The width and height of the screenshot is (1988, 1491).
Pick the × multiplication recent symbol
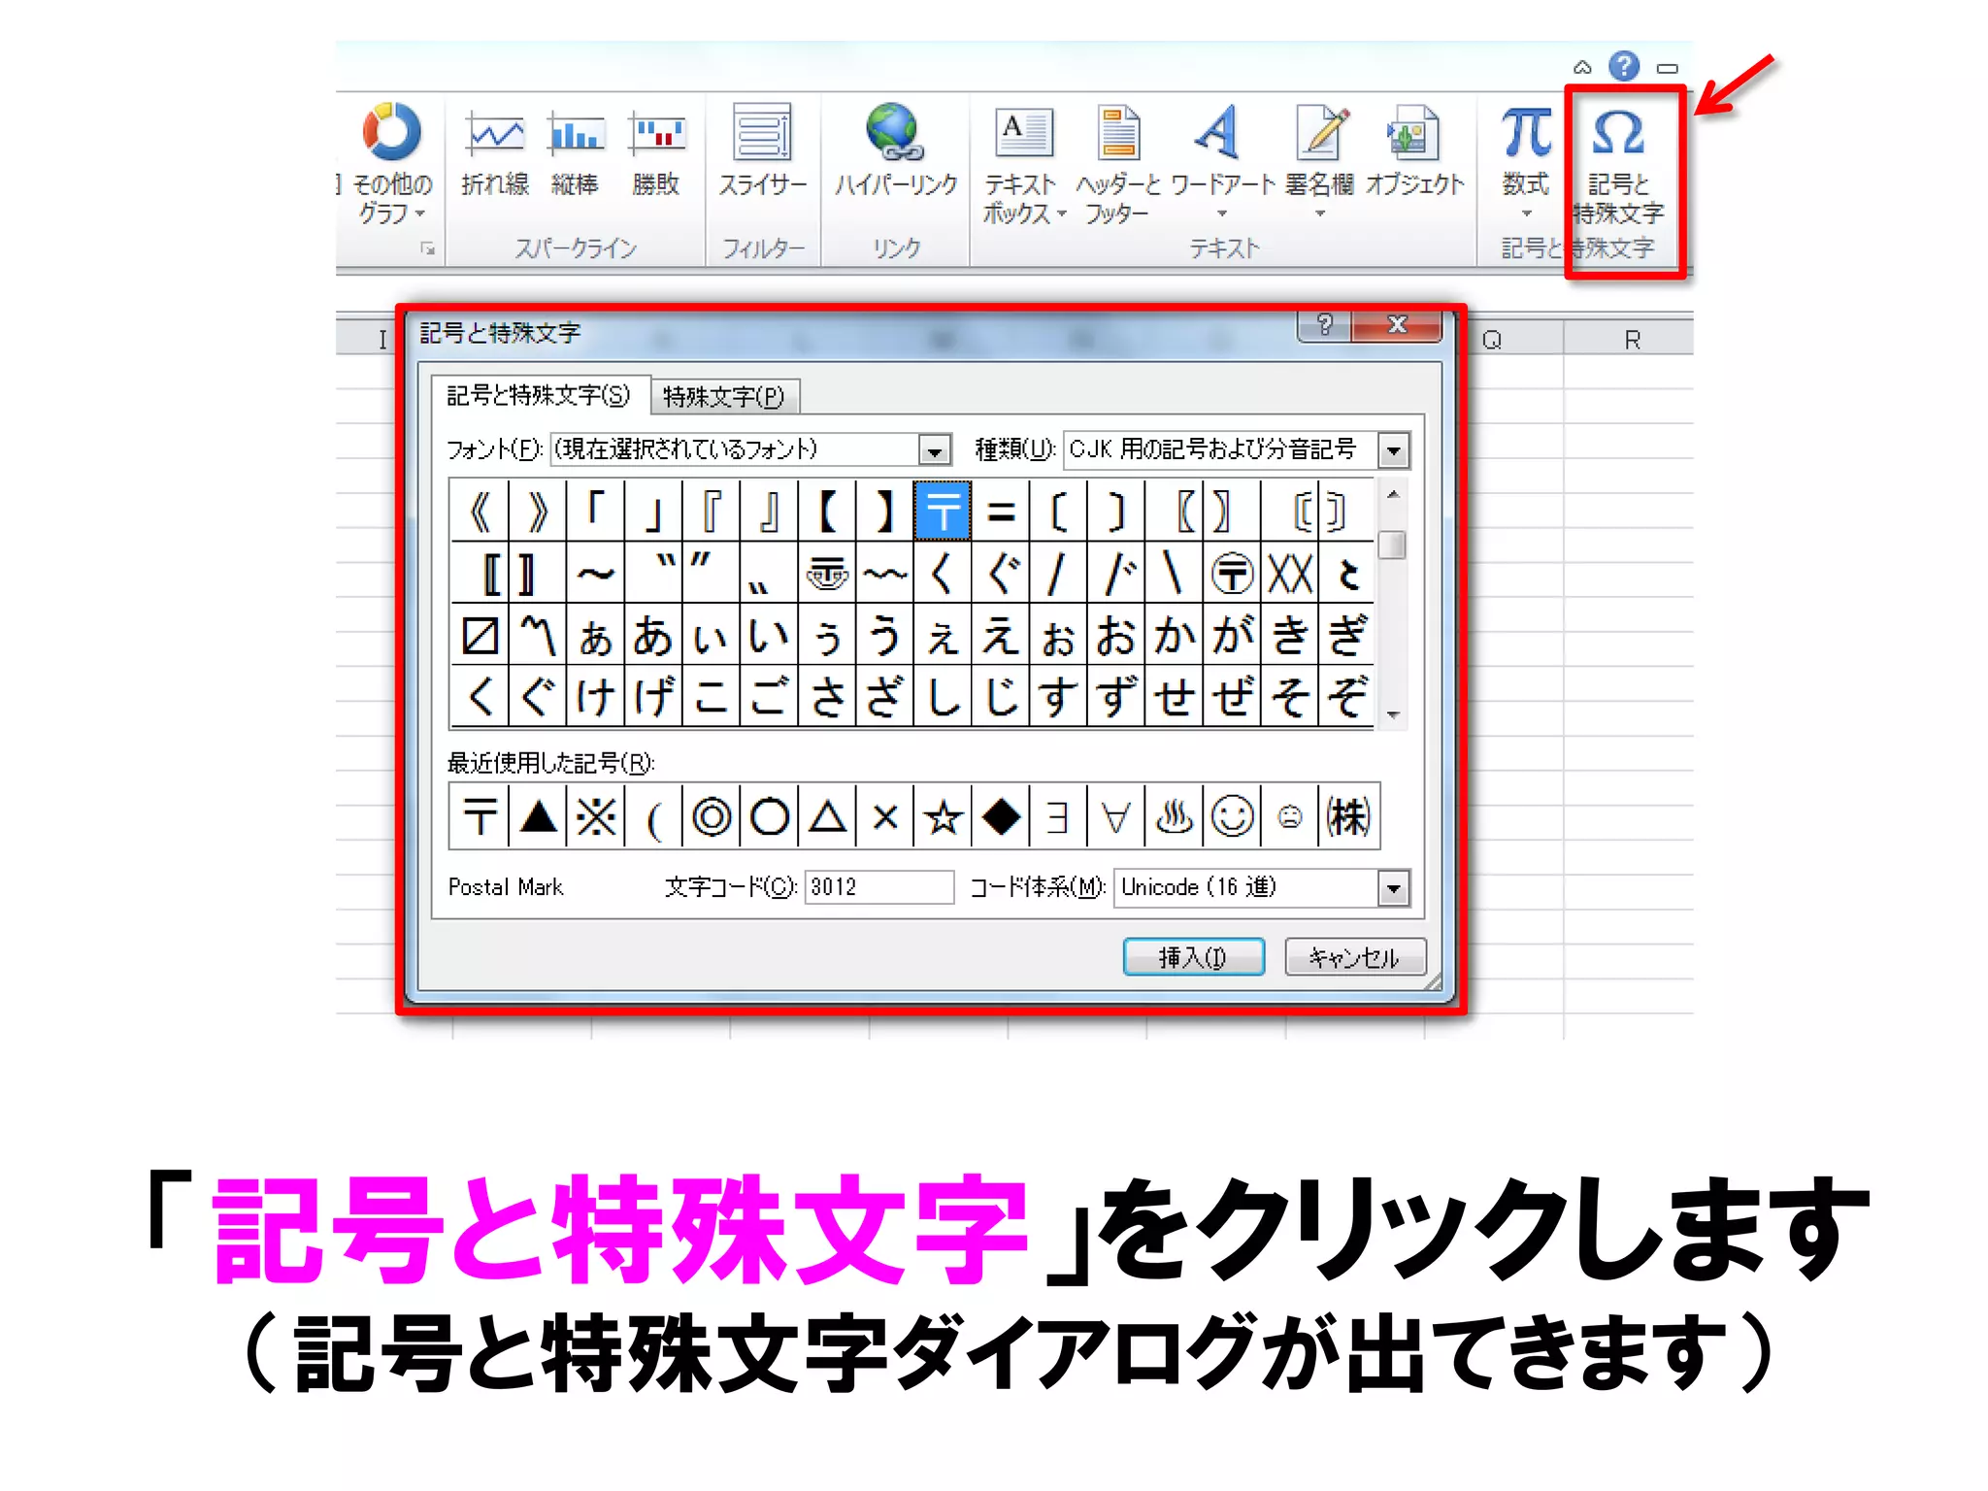885,816
